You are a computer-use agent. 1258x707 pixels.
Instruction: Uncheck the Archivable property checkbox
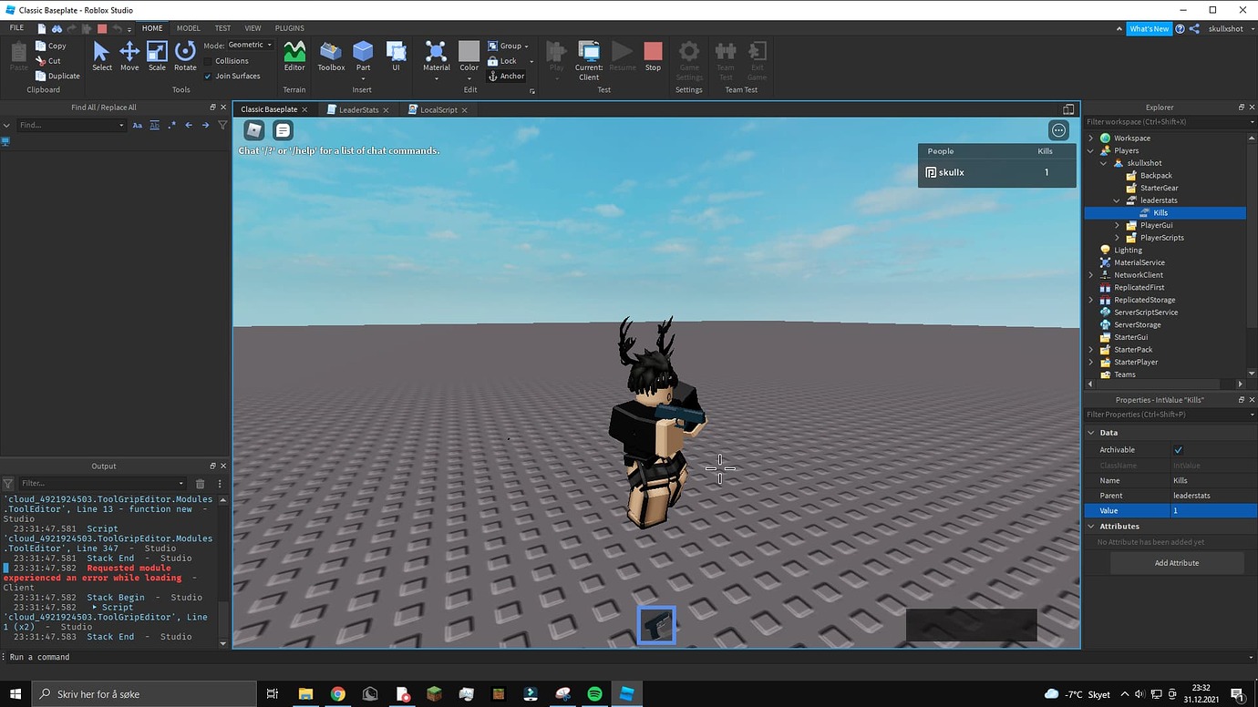1178,450
